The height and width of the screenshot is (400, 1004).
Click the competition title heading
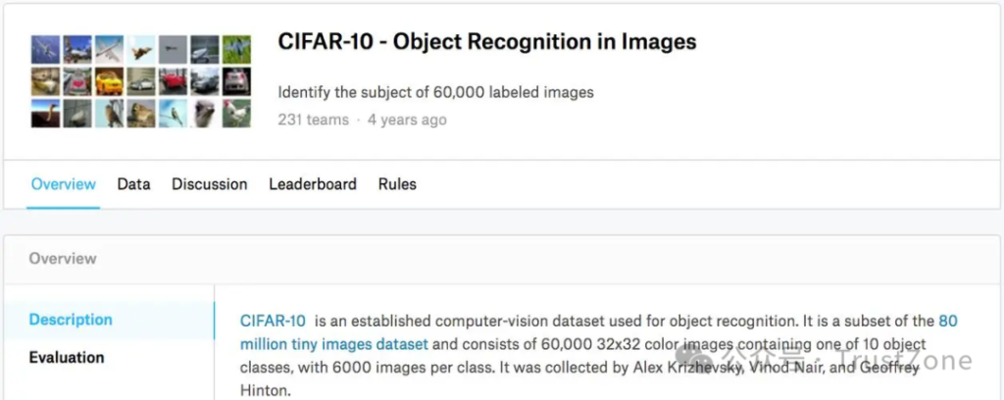[x=487, y=42]
